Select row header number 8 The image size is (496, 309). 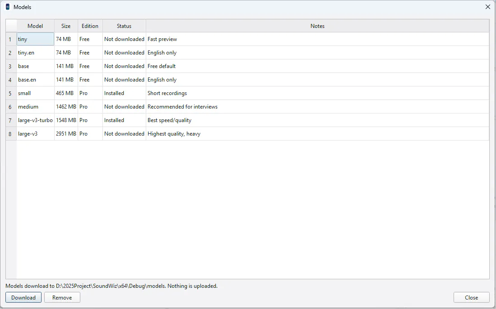11,134
